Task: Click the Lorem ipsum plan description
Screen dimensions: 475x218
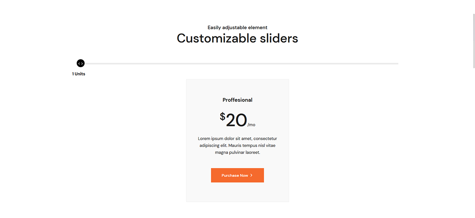Action: pyautogui.click(x=237, y=145)
